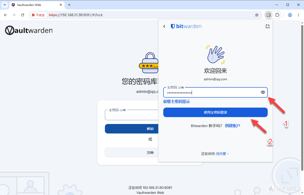Click the Vaultwarden Web footer text

tap(150, 193)
